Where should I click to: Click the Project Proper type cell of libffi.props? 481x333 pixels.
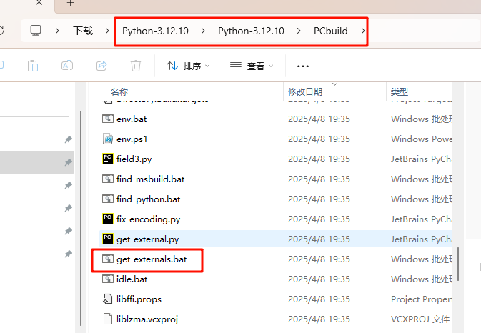[x=421, y=299]
